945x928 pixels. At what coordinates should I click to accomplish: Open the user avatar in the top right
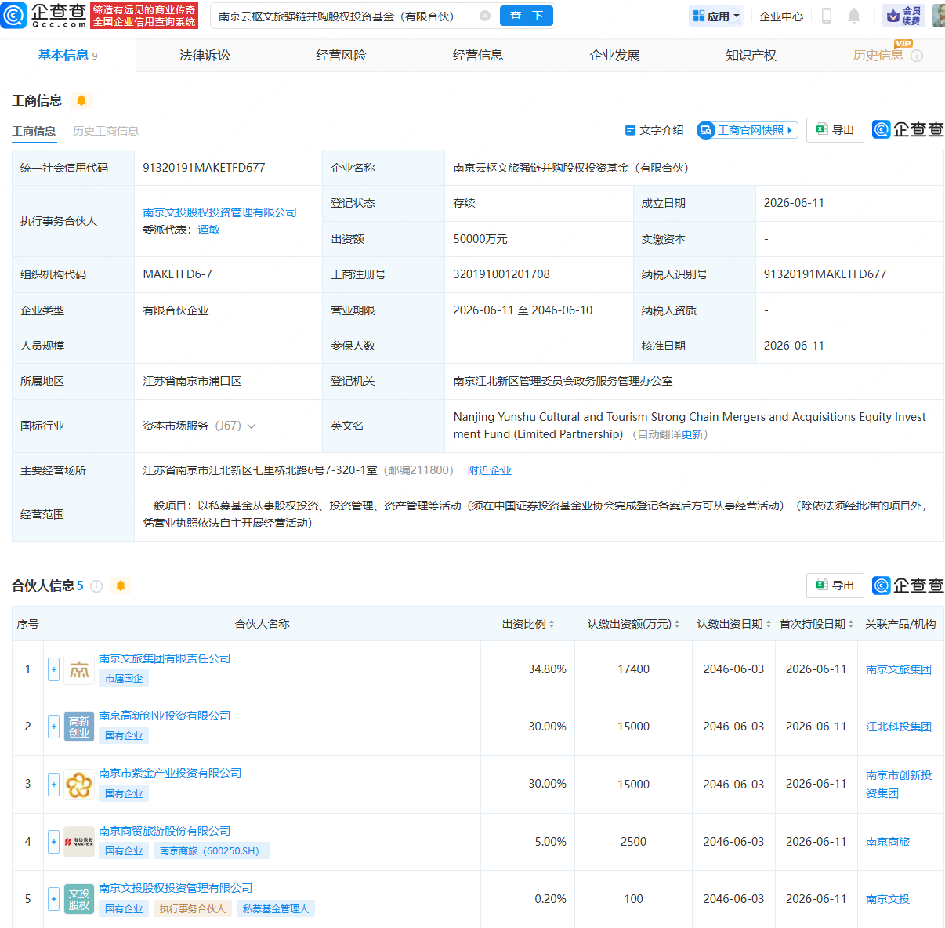pos(938,16)
